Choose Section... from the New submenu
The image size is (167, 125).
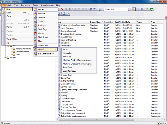tap(45, 17)
